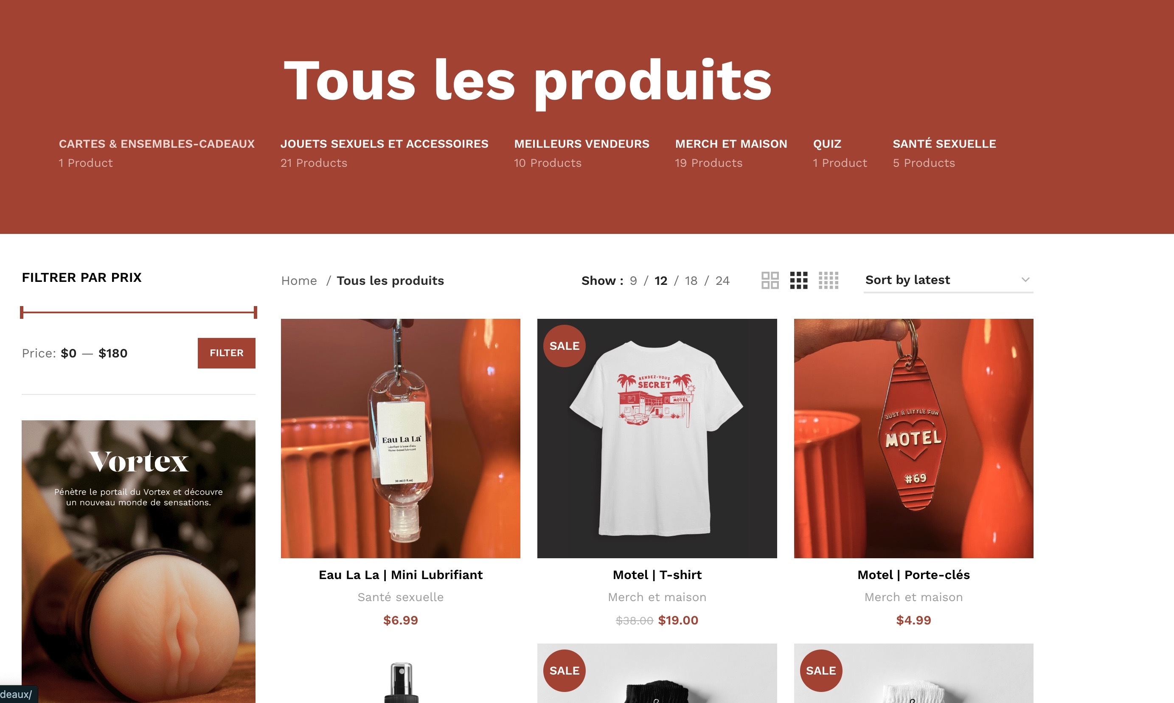1174x703 pixels.
Task: Click SALE badge on Motel T-shirt
Action: click(565, 346)
